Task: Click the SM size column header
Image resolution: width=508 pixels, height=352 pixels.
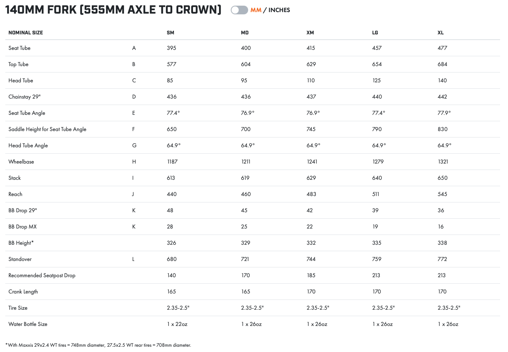Action: pyautogui.click(x=170, y=33)
